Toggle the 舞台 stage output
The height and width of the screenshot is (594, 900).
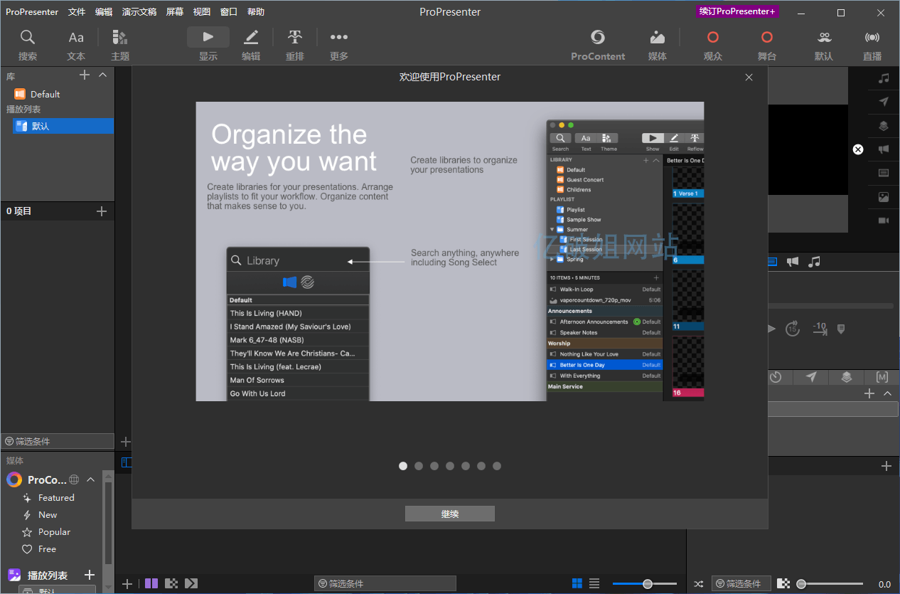tap(767, 46)
